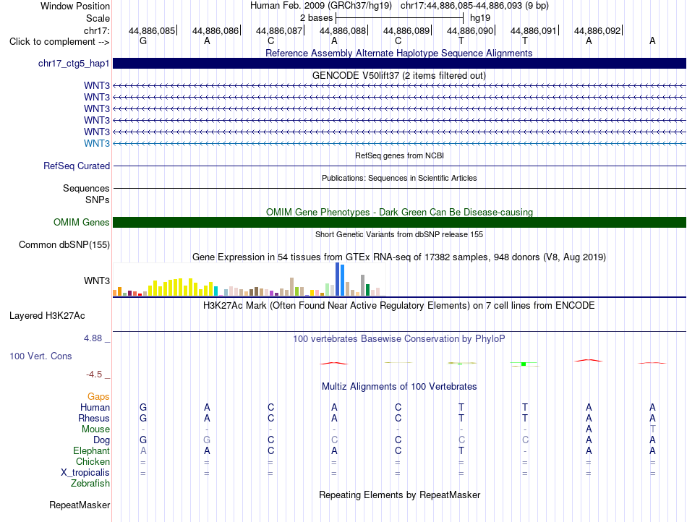
Task: Click coordinate label 44,886,088
Action: (x=343, y=30)
